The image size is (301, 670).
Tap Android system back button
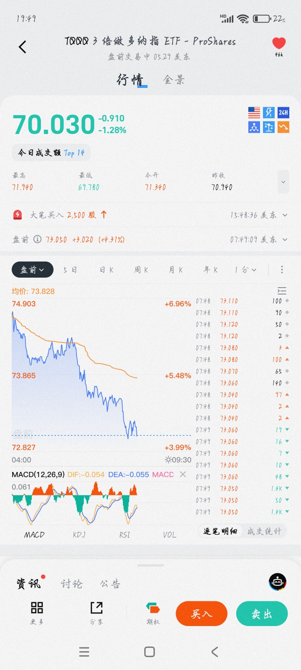pos(215,652)
